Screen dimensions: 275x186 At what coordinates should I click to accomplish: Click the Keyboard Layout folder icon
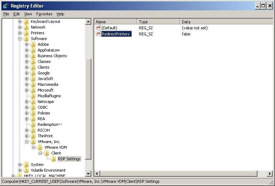[x=26, y=21]
